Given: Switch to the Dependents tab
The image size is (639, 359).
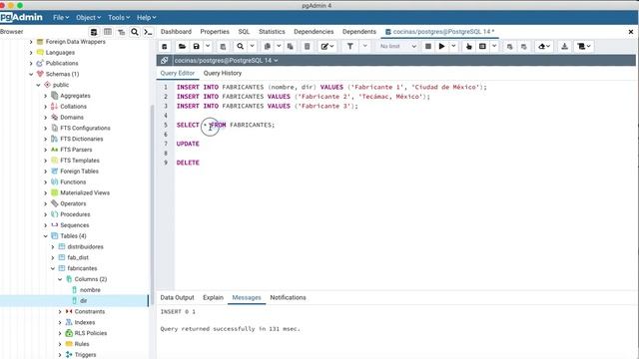Looking at the screenshot, I should tap(359, 32).
